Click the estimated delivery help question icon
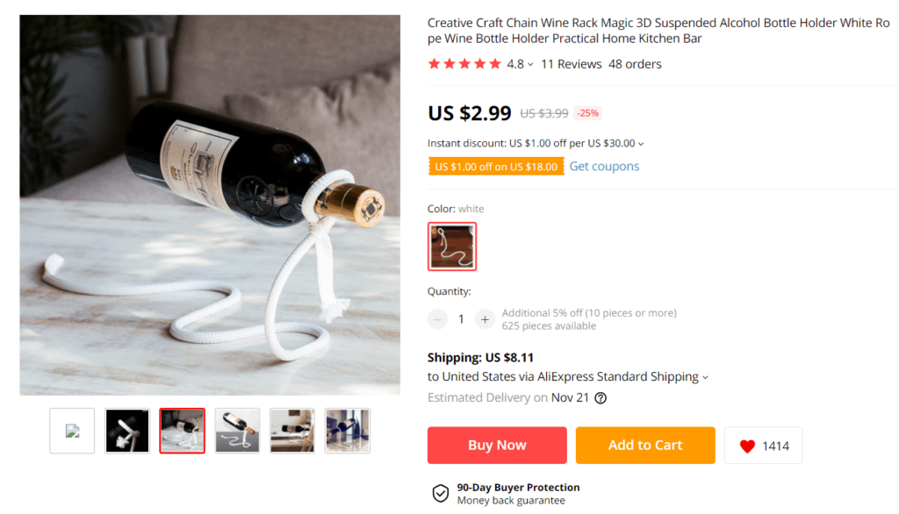The image size is (899, 514). click(601, 397)
